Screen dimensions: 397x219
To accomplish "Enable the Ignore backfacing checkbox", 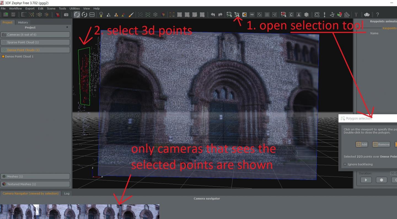I will coord(345,164).
